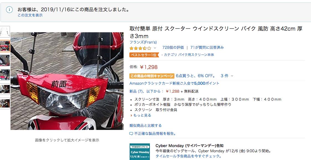
Task: Select the third product thumbnail
Action: tap(5, 61)
